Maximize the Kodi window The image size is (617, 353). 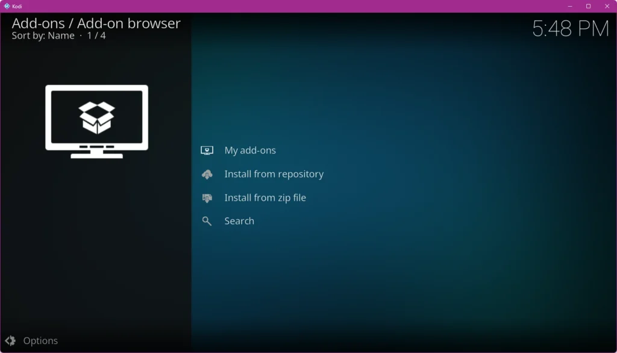(588, 6)
